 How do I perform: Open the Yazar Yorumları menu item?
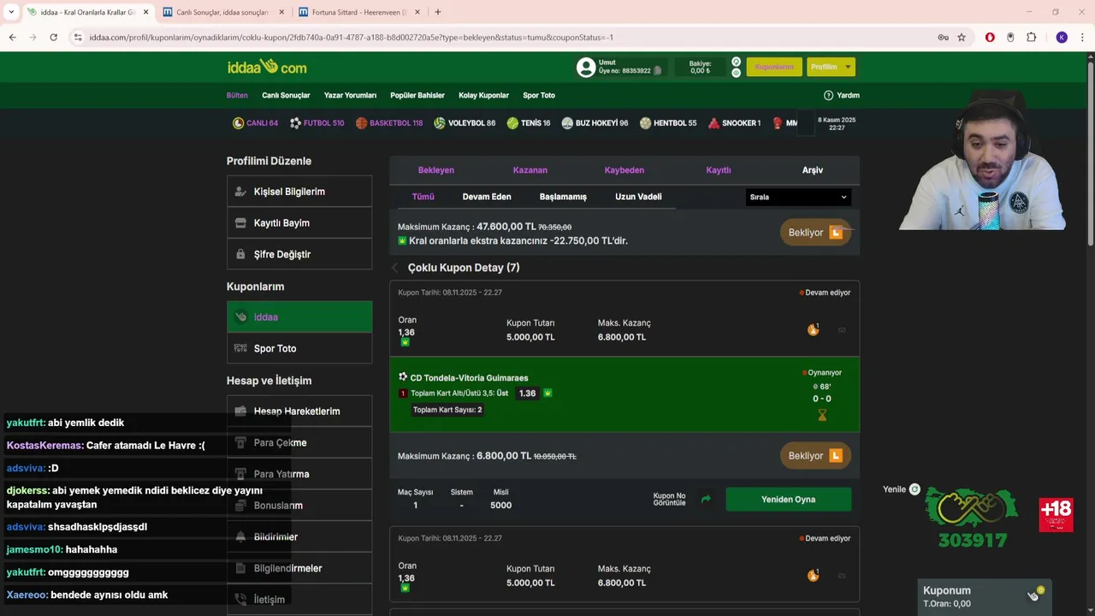pos(350,95)
